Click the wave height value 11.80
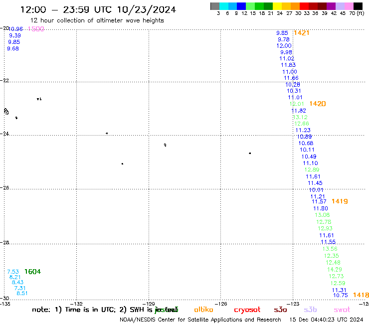This screenshot has height=324, width=369. [321, 209]
